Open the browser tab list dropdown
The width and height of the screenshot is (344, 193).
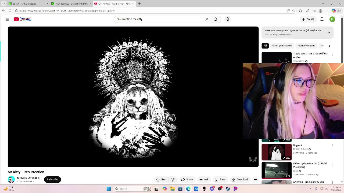coord(3,3)
